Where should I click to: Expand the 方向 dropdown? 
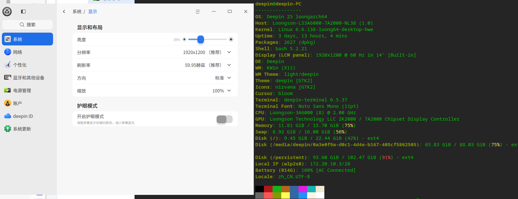click(229, 78)
